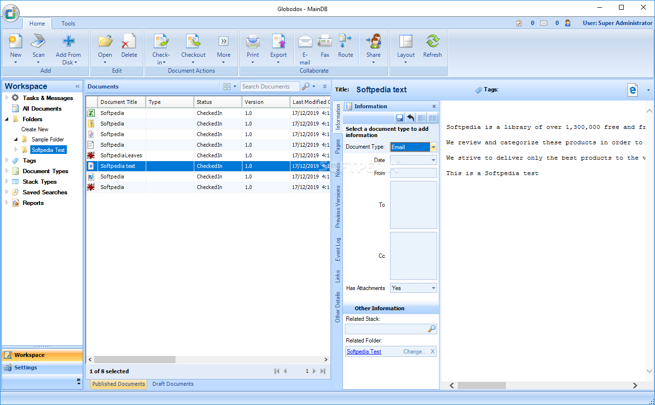Open the Has Attachments dropdown
This screenshot has width=655, height=405.
tap(433, 288)
